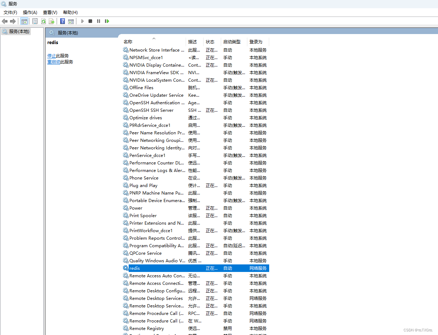
Task: Select NVIDIA LocalSystem Container service
Action: (x=196, y=80)
